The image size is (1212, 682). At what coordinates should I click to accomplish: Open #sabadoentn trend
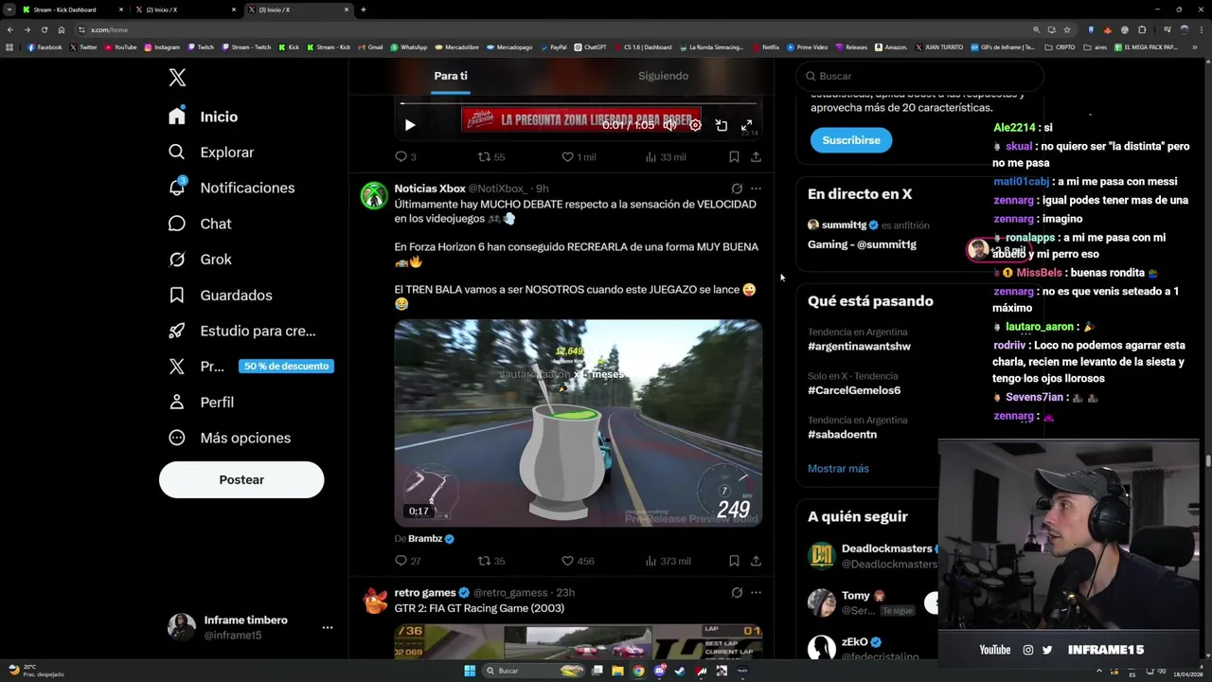coord(842,434)
